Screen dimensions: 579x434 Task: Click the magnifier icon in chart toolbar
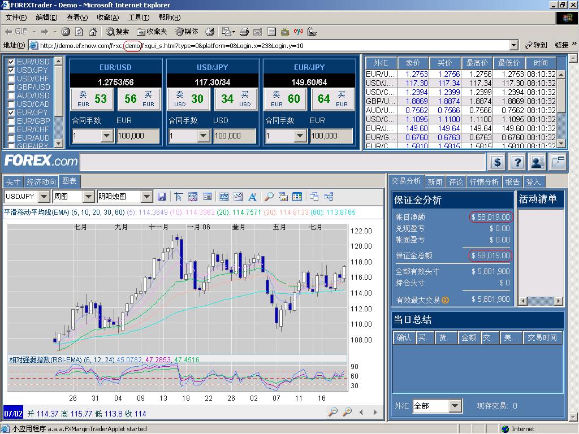pyautogui.click(x=269, y=197)
